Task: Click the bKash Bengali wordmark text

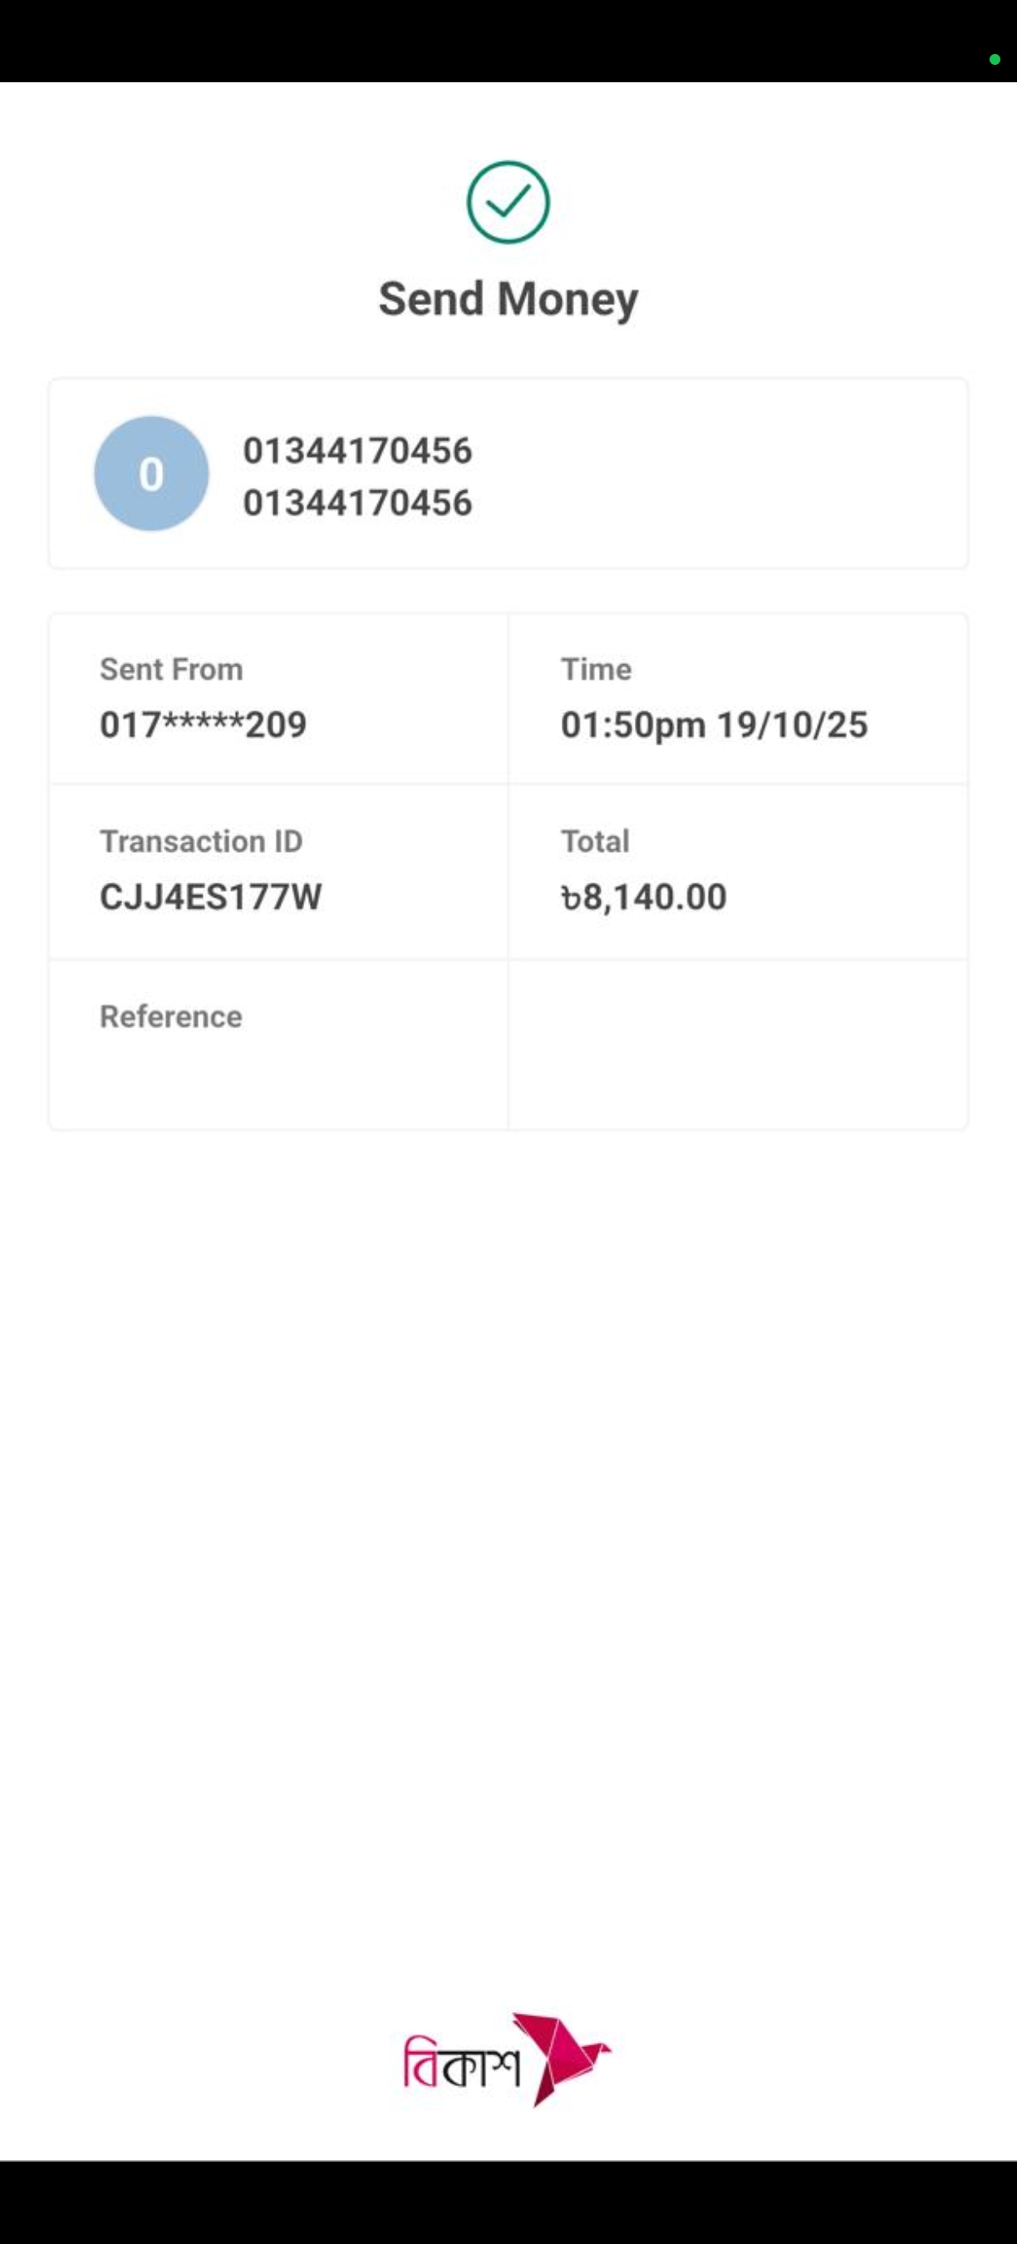Action: coord(460,2063)
